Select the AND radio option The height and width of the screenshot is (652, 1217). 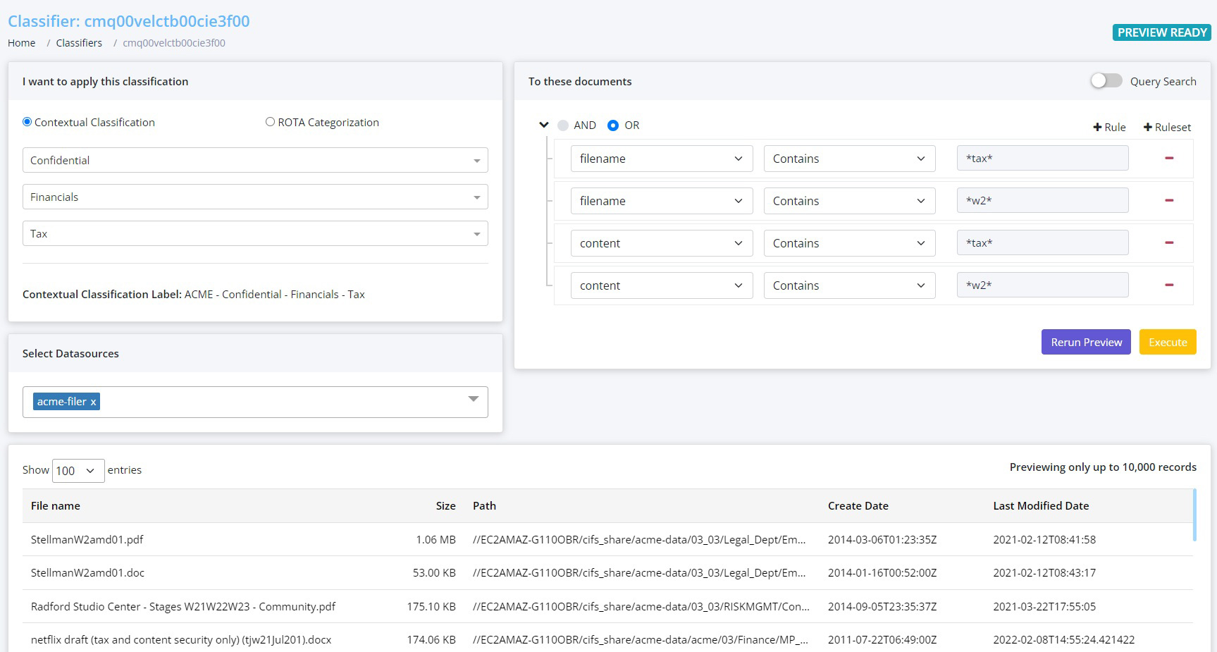point(563,125)
